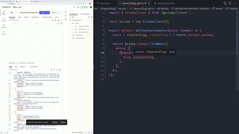The width and height of the screenshot is (239, 134).
Task: Select My Collections tab
Action: coord(74,14)
